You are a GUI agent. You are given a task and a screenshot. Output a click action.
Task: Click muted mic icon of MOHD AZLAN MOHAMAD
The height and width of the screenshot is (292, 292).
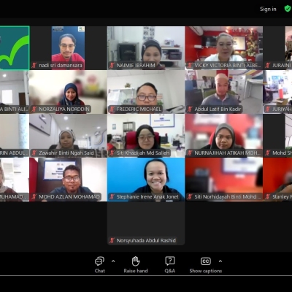tap(34, 196)
